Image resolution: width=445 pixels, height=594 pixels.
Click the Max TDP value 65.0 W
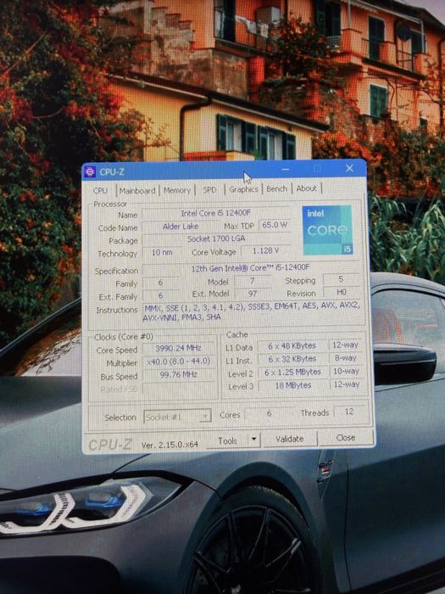(275, 225)
